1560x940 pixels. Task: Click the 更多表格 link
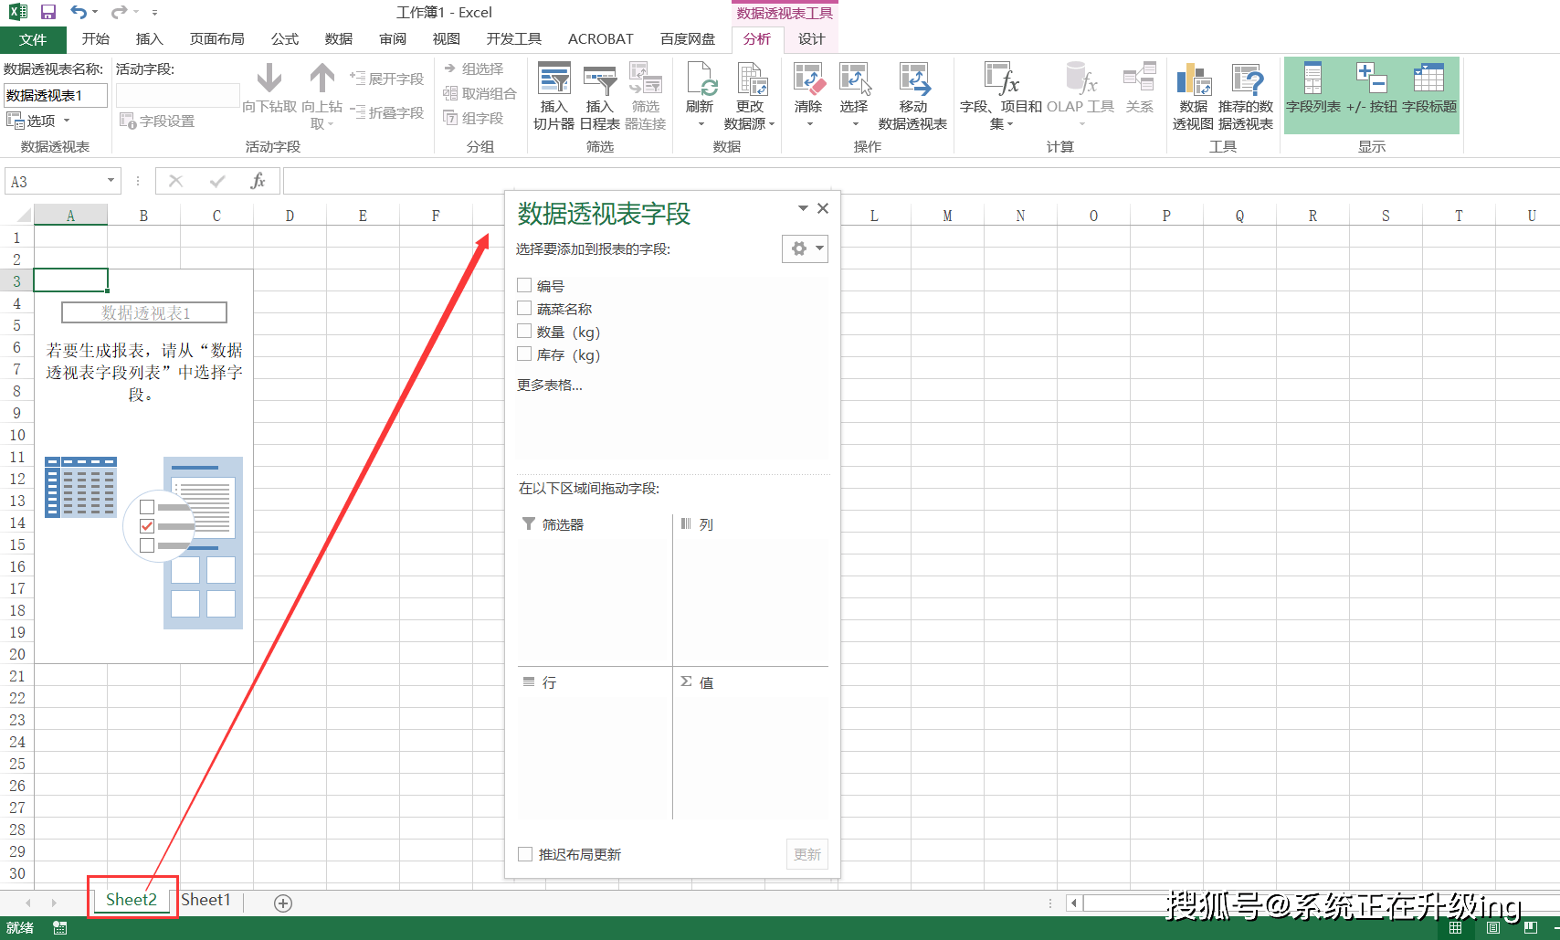click(x=550, y=385)
